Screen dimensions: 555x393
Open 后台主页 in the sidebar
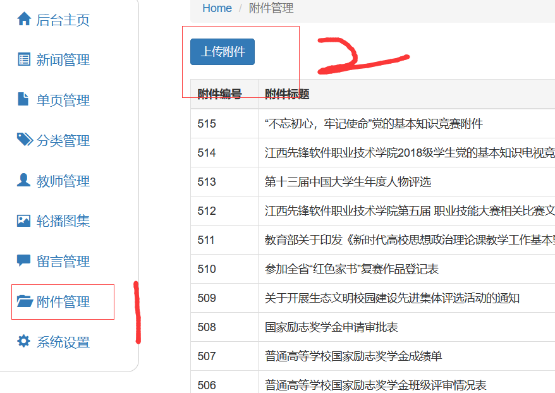tap(63, 20)
